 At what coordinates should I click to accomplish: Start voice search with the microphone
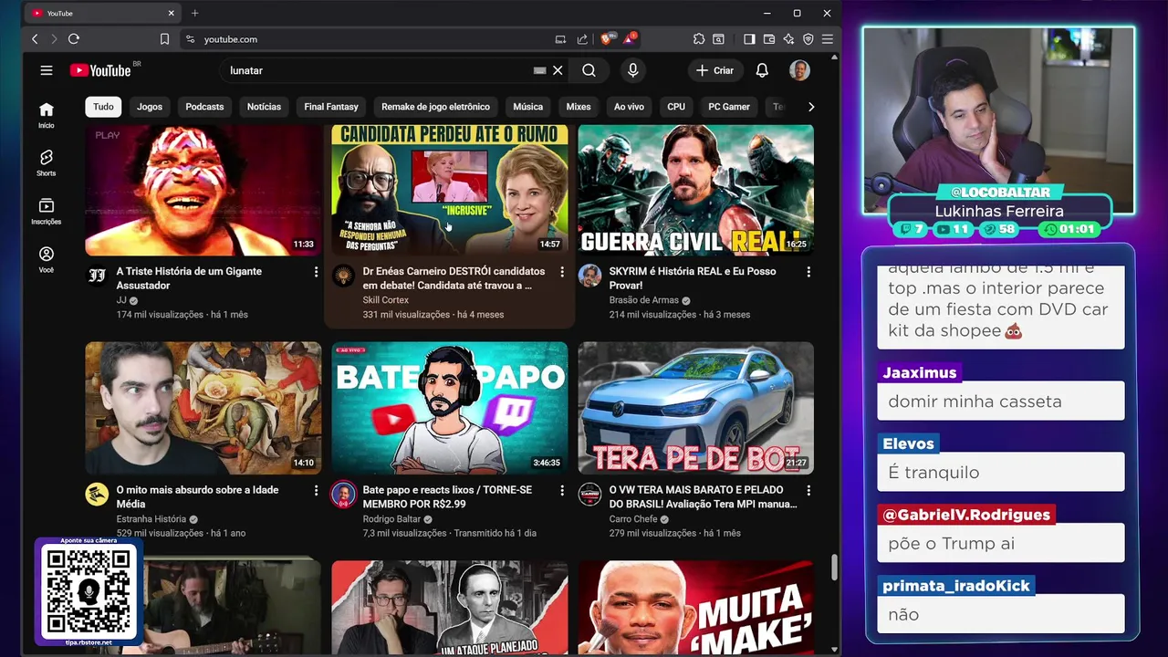tap(633, 70)
